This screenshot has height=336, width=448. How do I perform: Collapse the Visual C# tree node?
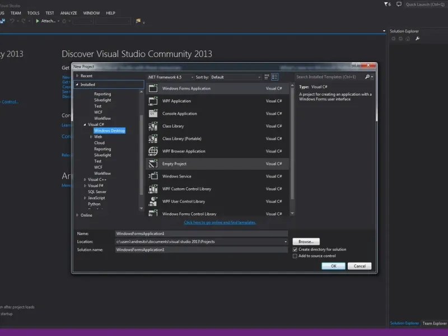[x=85, y=124]
